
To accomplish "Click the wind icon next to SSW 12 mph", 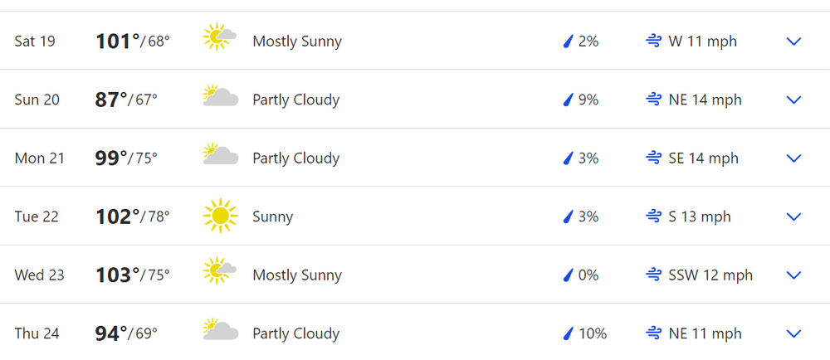I will coord(653,275).
